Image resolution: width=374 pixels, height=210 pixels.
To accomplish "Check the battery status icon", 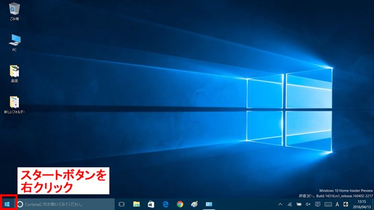I will point(299,204).
